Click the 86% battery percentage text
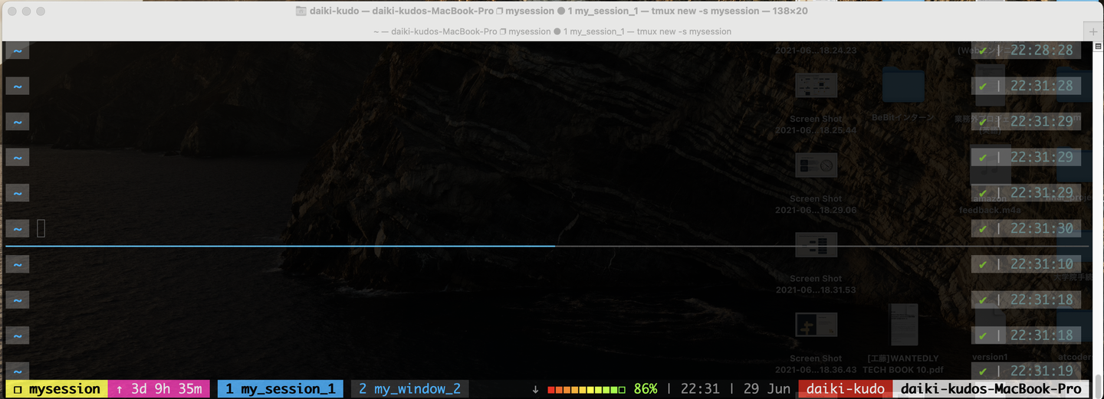This screenshot has width=1104, height=399. pos(646,389)
